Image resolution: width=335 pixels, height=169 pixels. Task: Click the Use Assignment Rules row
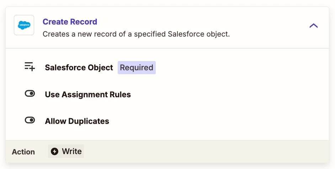(x=167, y=94)
